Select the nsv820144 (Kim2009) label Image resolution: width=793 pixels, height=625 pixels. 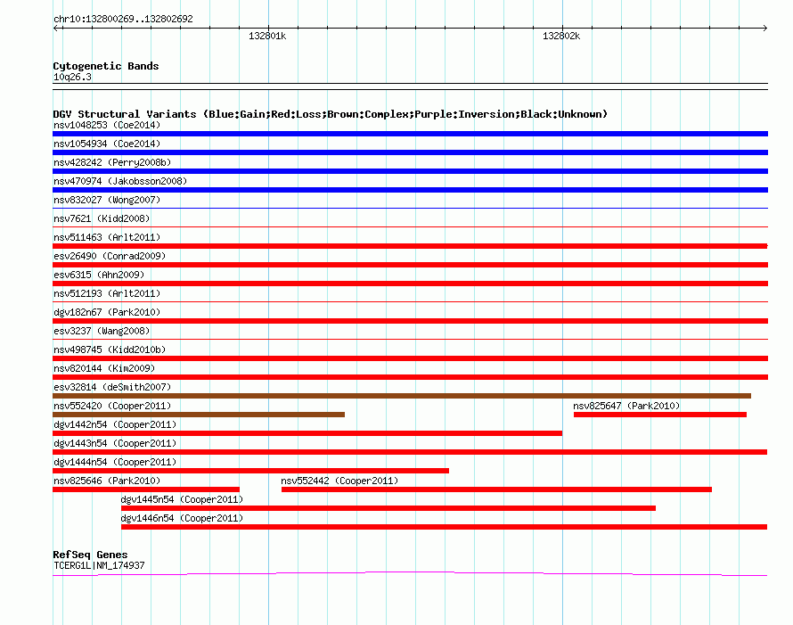coord(104,368)
